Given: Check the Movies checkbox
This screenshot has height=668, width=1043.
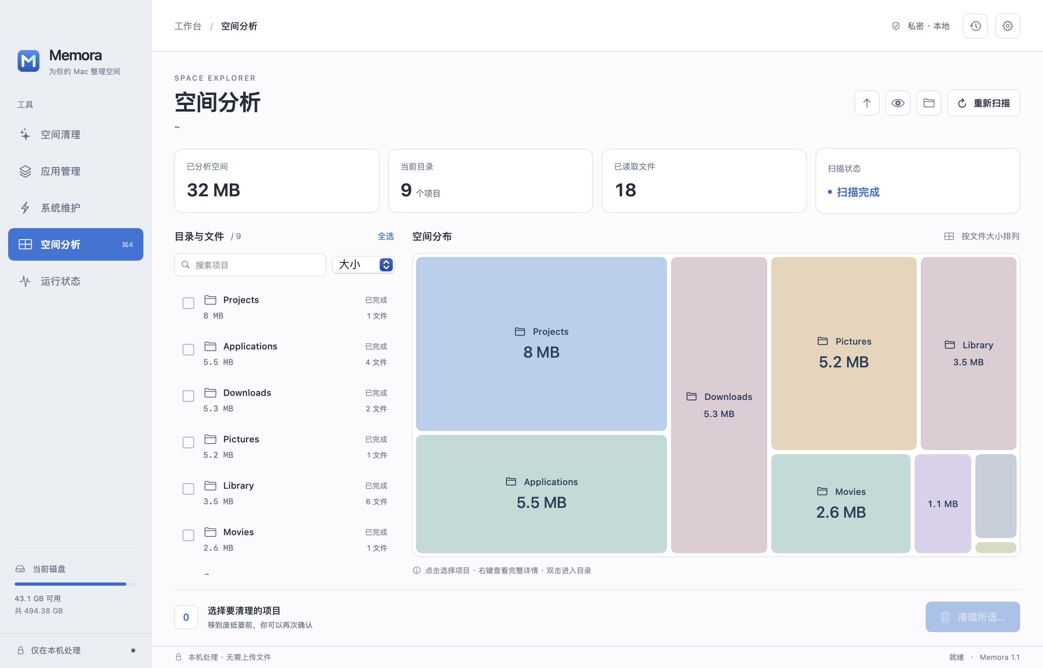Looking at the screenshot, I should [x=188, y=535].
